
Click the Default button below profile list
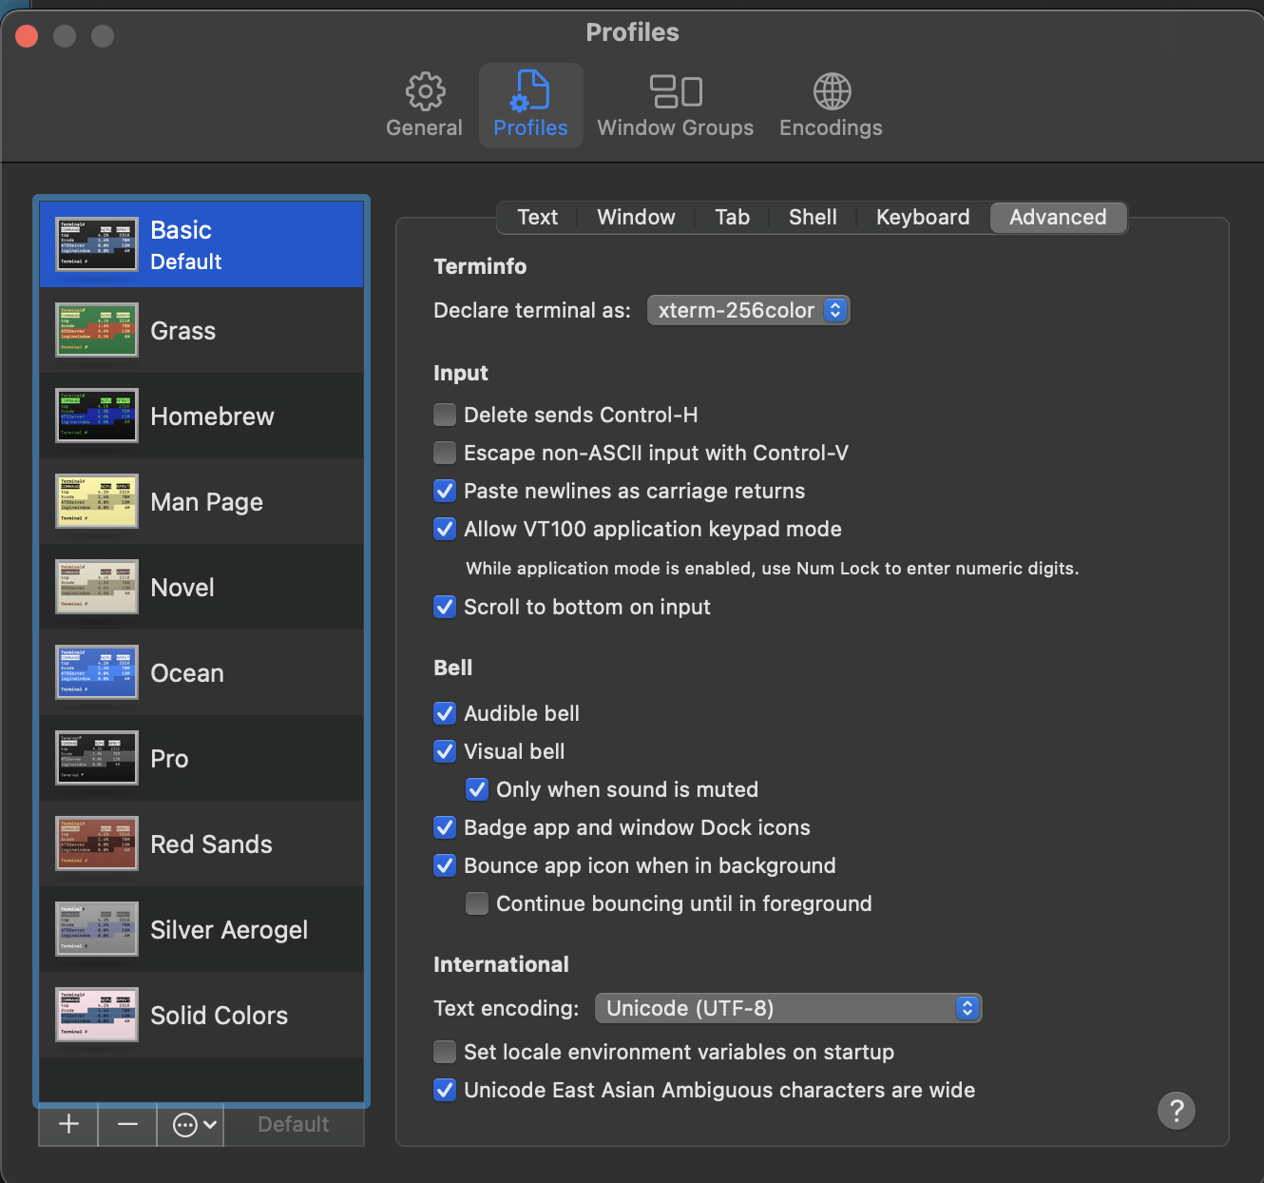pyautogui.click(x=293, y=1124)
